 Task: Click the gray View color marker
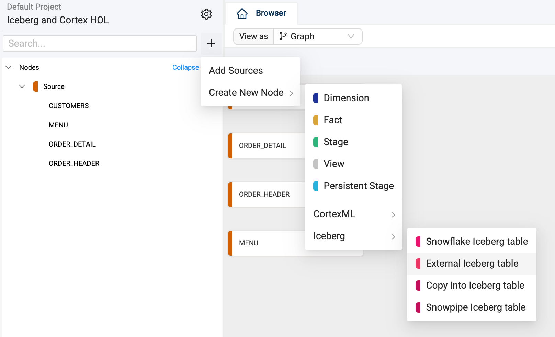point(316,164)
